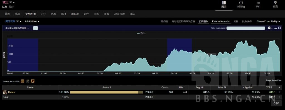
Task: Click the third Source Auras Filter shield icon
Action: (x=33, y=81)
